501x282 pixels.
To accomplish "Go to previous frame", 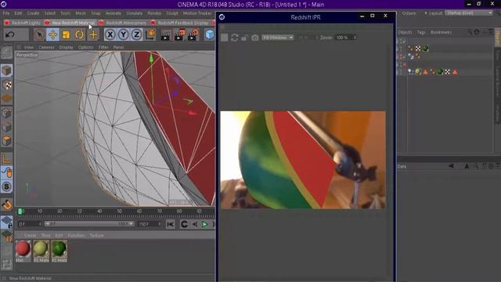I will [x=195, y=225].
